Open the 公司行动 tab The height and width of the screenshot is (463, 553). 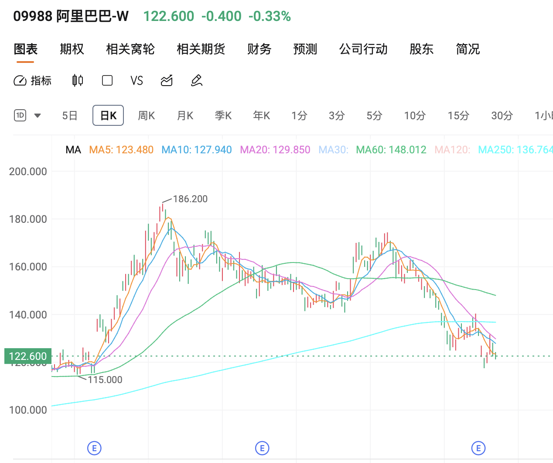tap(363, 49)
